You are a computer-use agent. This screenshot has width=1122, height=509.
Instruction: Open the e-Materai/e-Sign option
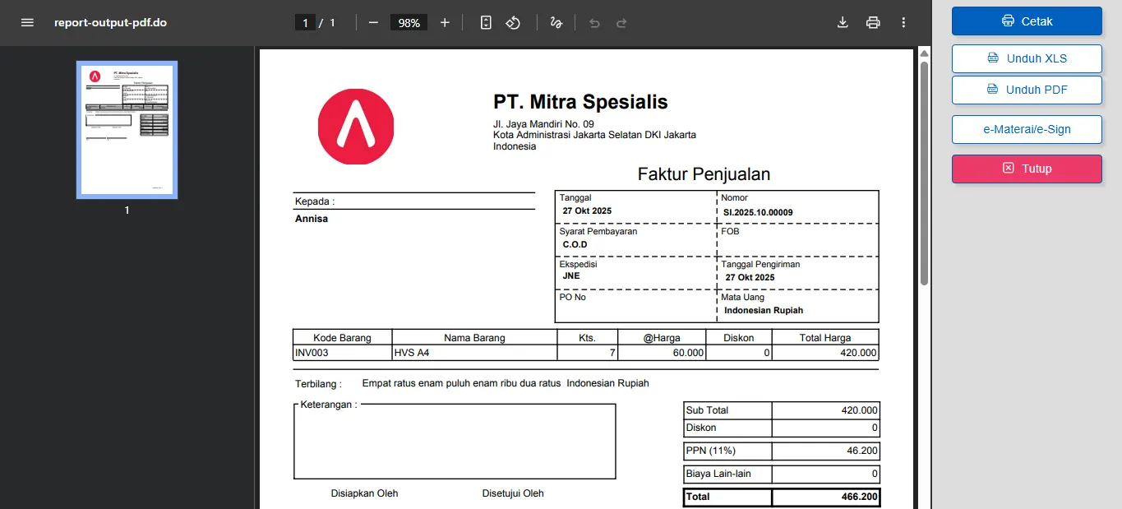click(x=1026, y=129)
